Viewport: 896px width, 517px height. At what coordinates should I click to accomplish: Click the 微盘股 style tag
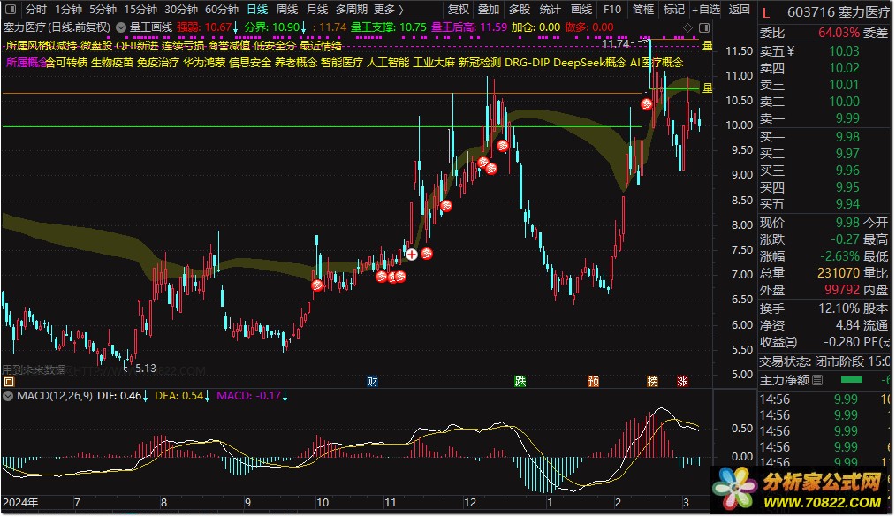(x=96, y=46)
